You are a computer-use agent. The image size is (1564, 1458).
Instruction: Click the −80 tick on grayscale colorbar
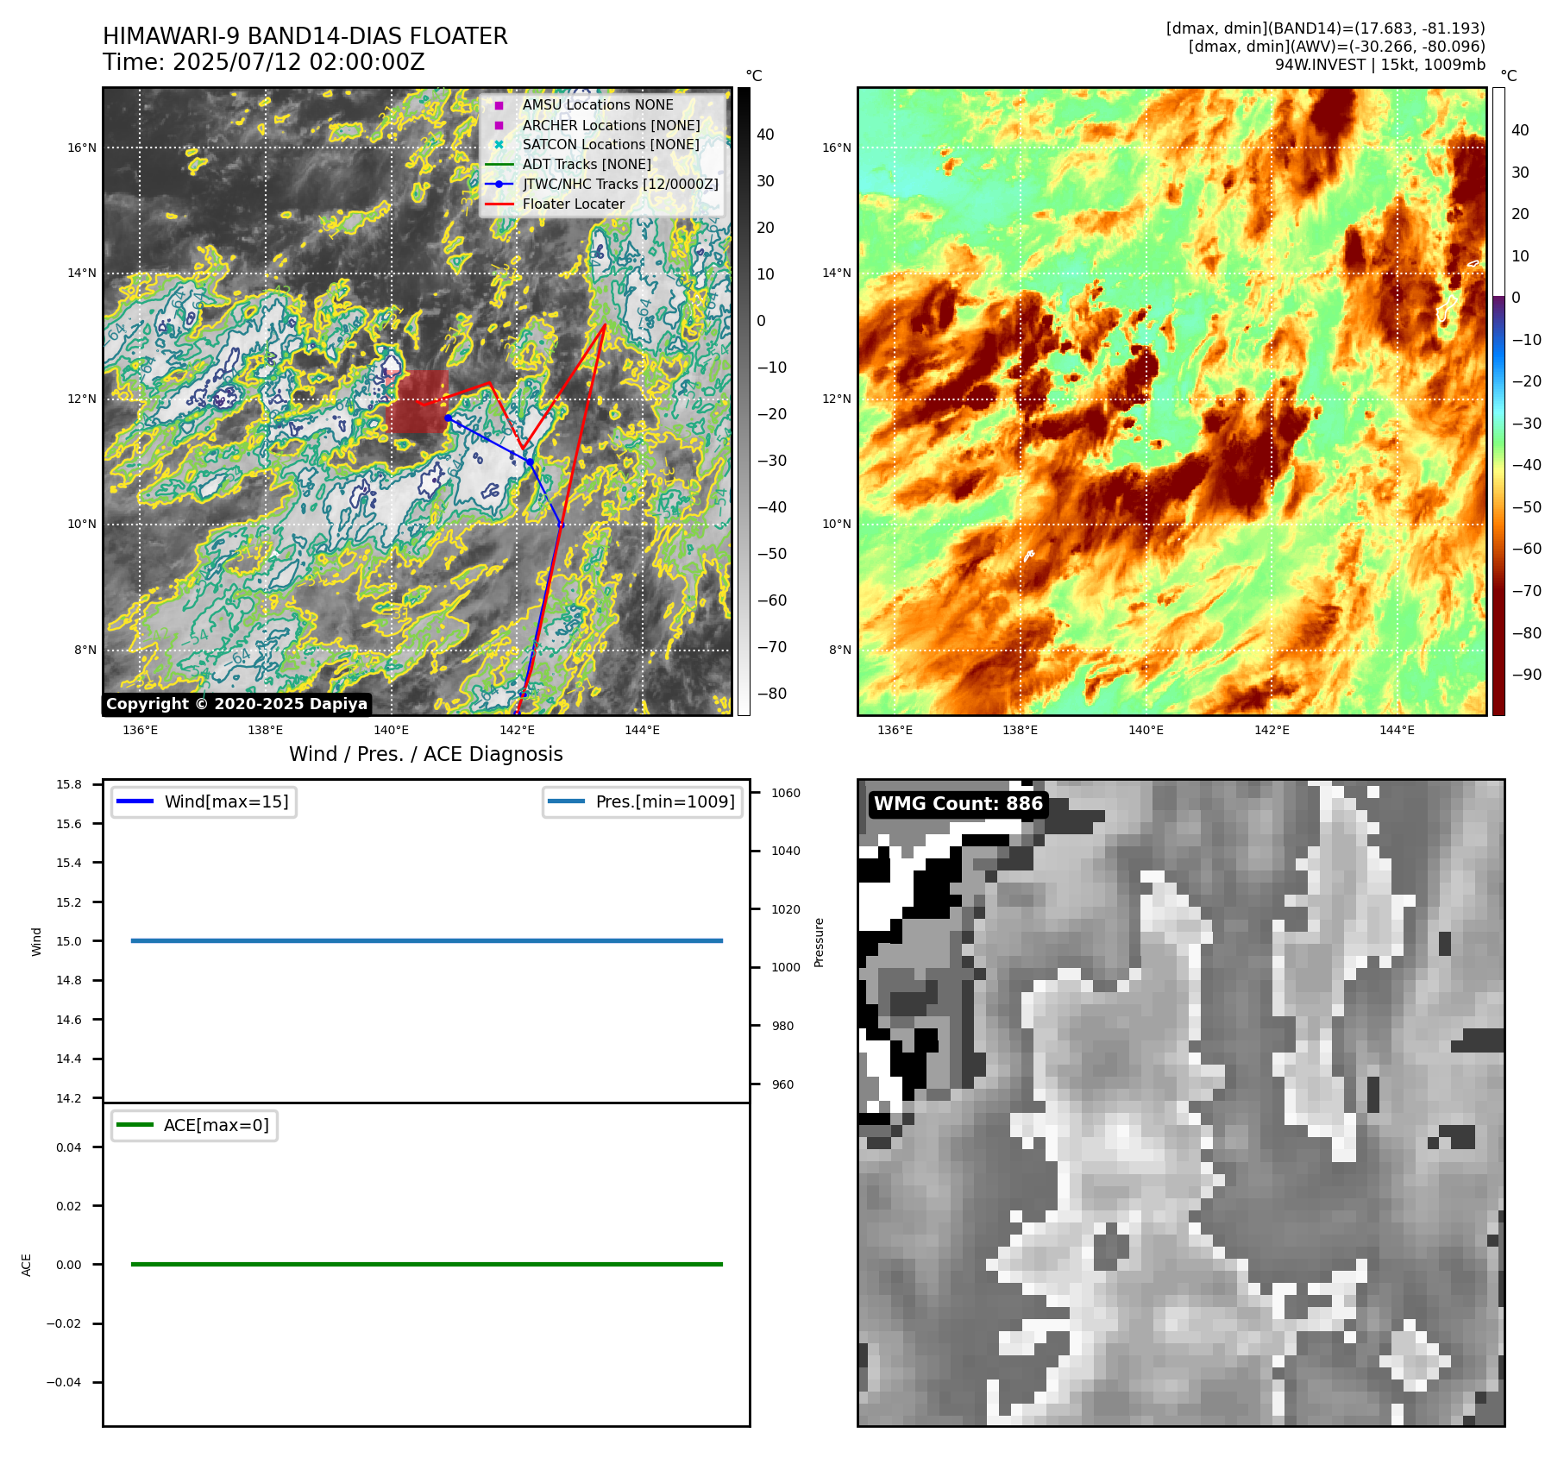pos(772,694)
